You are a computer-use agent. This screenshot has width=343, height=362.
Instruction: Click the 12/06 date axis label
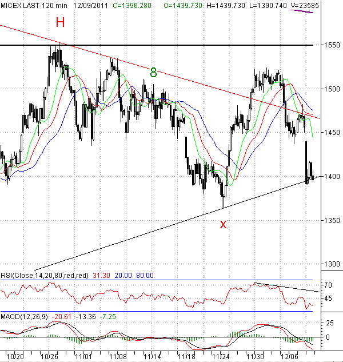coord(289,357)
